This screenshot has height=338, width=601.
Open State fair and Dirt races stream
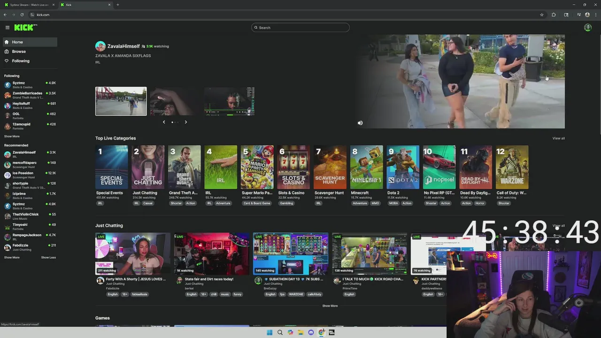(212, 253)
